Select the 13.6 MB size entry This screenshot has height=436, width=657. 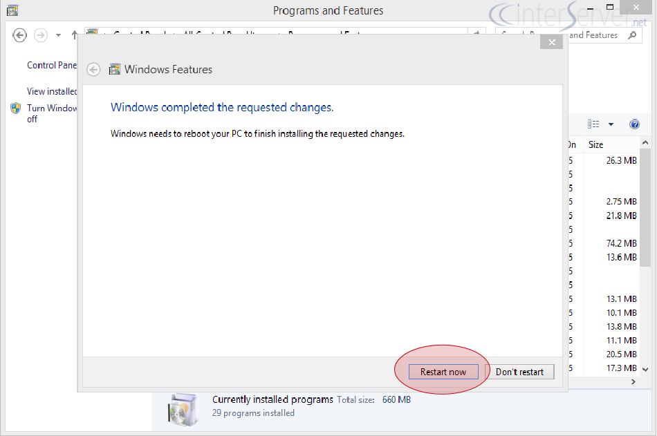tap(622, 257)
